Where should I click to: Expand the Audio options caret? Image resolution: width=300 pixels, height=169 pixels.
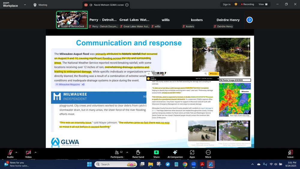pyautogui.click(x=16, y=152)
